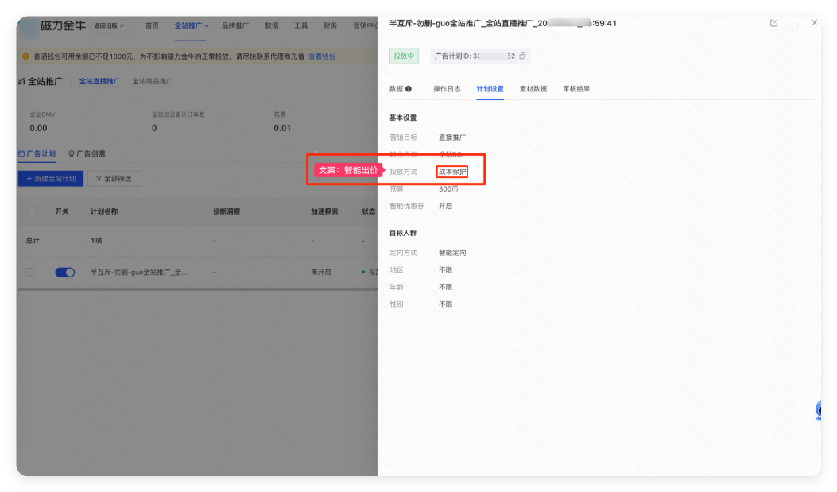Open 品牌推广 from the navigation bar
Screen dimensions: 837x492
pos(235,25)
